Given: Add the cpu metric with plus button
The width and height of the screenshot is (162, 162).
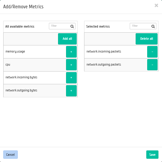Looking at the screenshot, I should 71,65.
